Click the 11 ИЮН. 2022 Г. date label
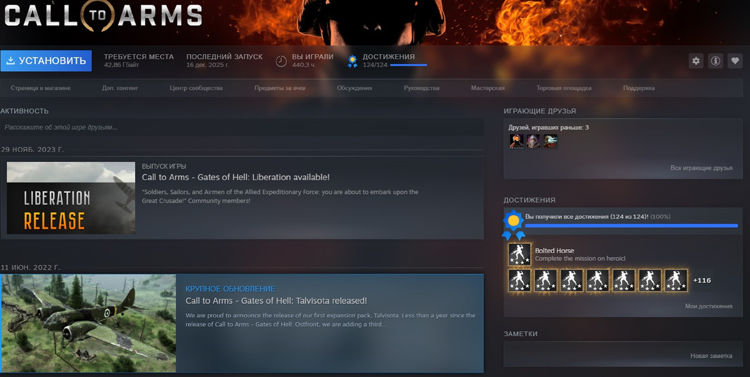Screen dimensions: 750x377 coord(31,267)
